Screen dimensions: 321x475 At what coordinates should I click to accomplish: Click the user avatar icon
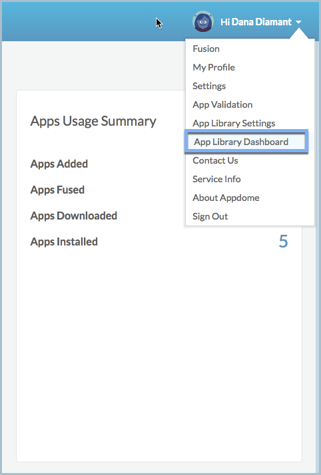pyautogui.click(x=203, y=21)
